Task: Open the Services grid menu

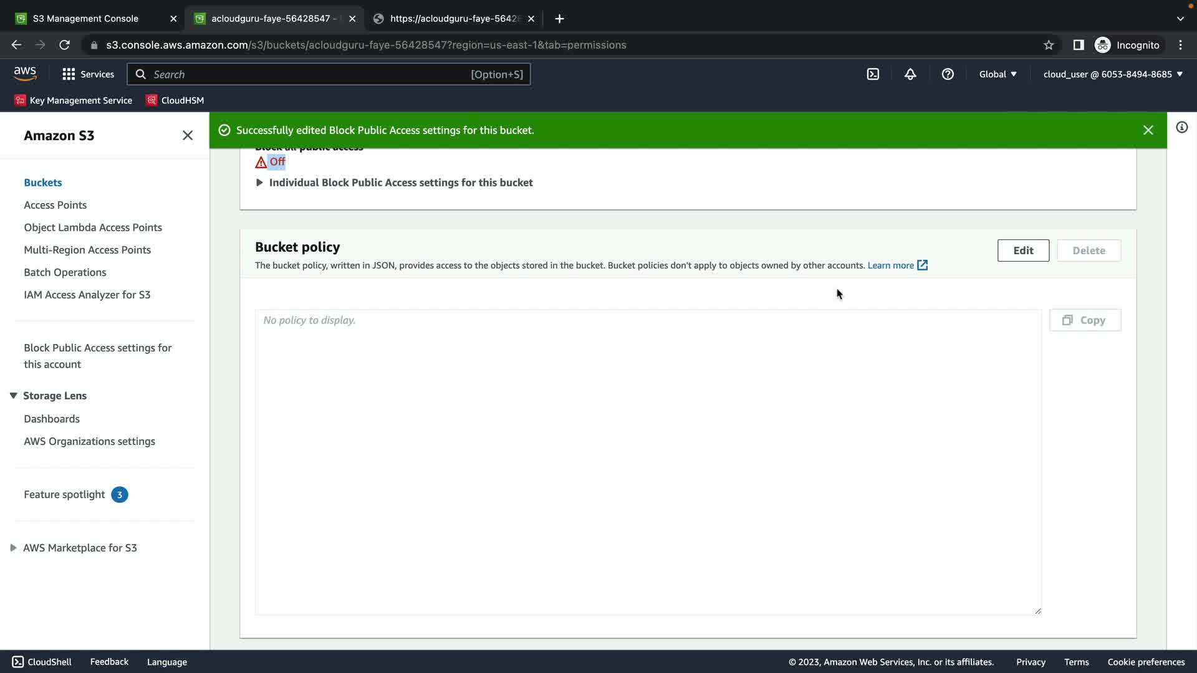Action: tap(88, 74)
